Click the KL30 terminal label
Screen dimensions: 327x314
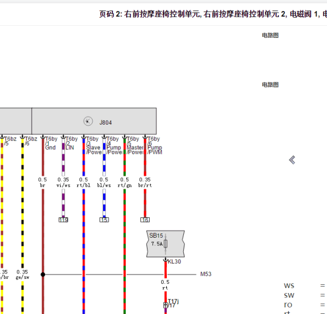click(x=174, y=262)
